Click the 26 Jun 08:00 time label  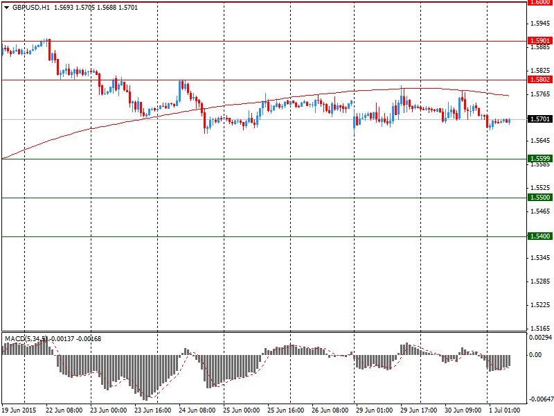(x=330, y=410)
